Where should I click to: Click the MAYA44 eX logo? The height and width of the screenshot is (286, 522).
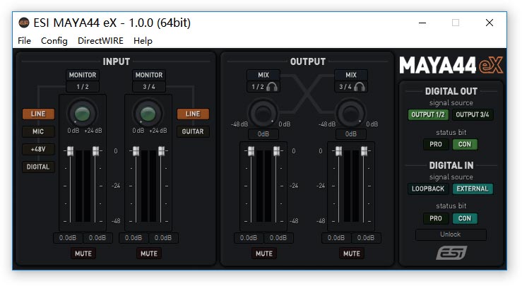[x=451, y=65]
